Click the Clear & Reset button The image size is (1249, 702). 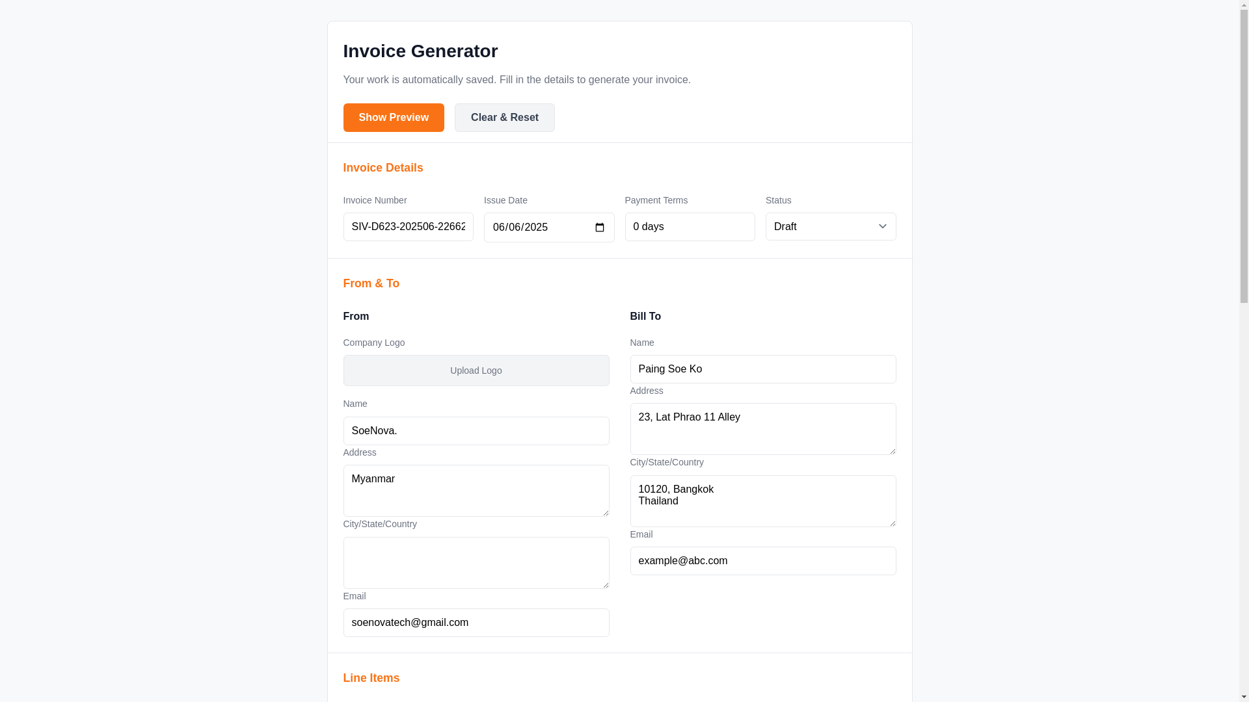(505, 118)
